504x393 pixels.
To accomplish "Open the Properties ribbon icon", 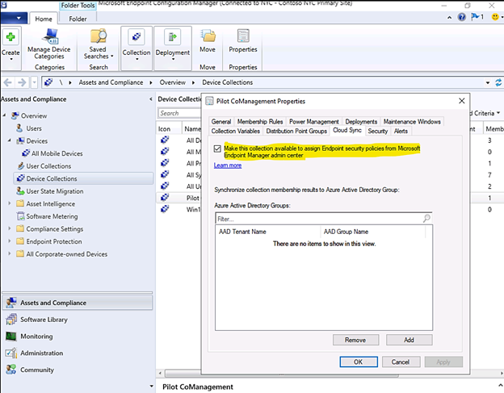I will click(243, 41).
